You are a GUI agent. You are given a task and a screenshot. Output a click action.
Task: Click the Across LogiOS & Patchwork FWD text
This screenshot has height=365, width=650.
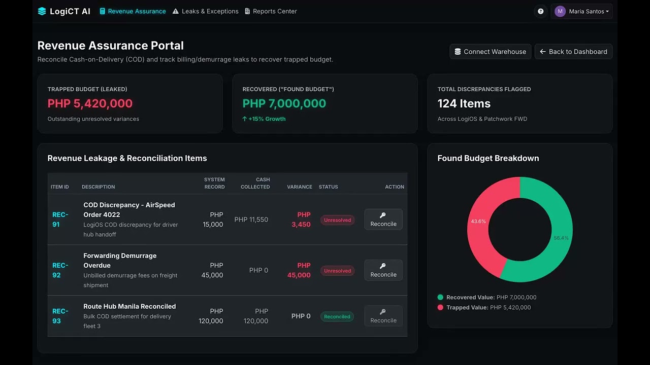point(482,119)
